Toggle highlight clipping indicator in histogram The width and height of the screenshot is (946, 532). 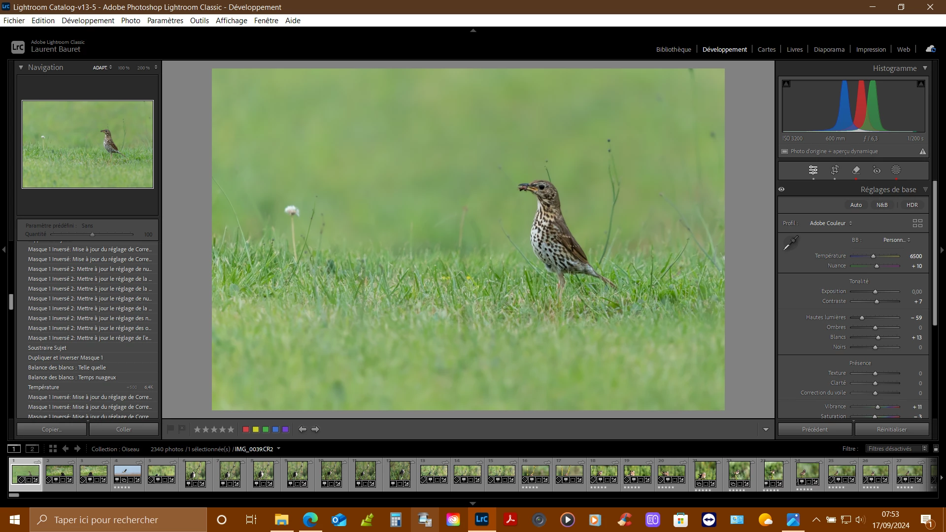920,84
